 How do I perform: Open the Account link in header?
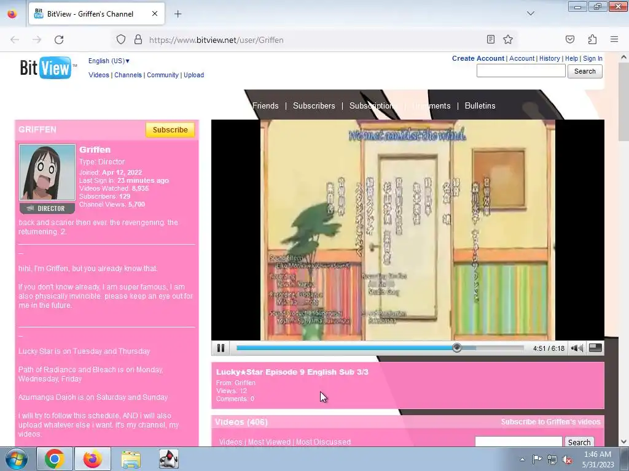pyautogui.click(x=522, y=58)
